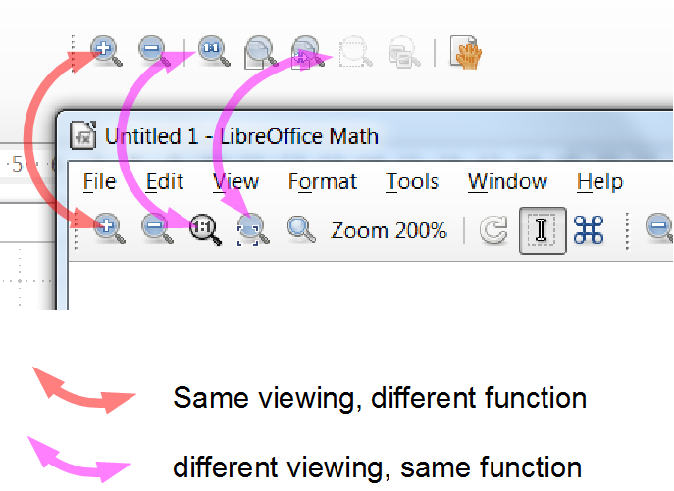Select the Pan hand tool
674x491 pixels.
465,51
